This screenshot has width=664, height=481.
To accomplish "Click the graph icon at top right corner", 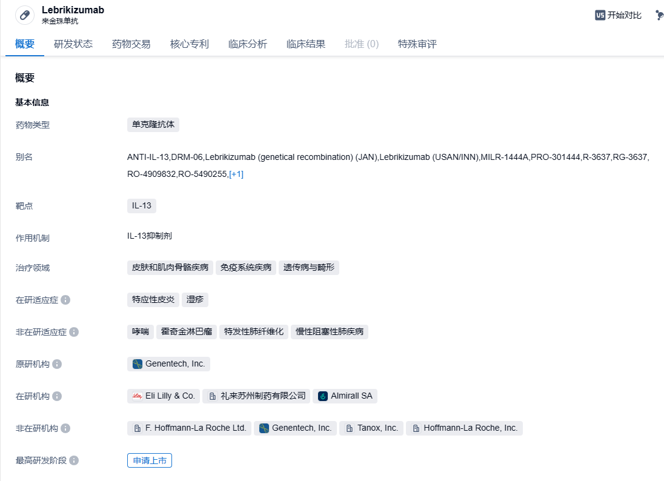I will [x=659, y=15].
